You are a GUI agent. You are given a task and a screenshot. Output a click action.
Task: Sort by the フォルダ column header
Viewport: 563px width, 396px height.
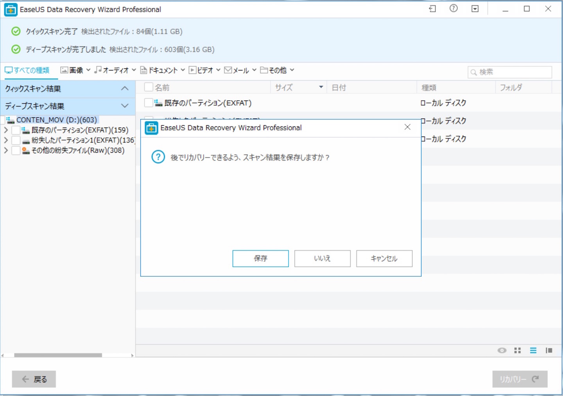[524, 87]
